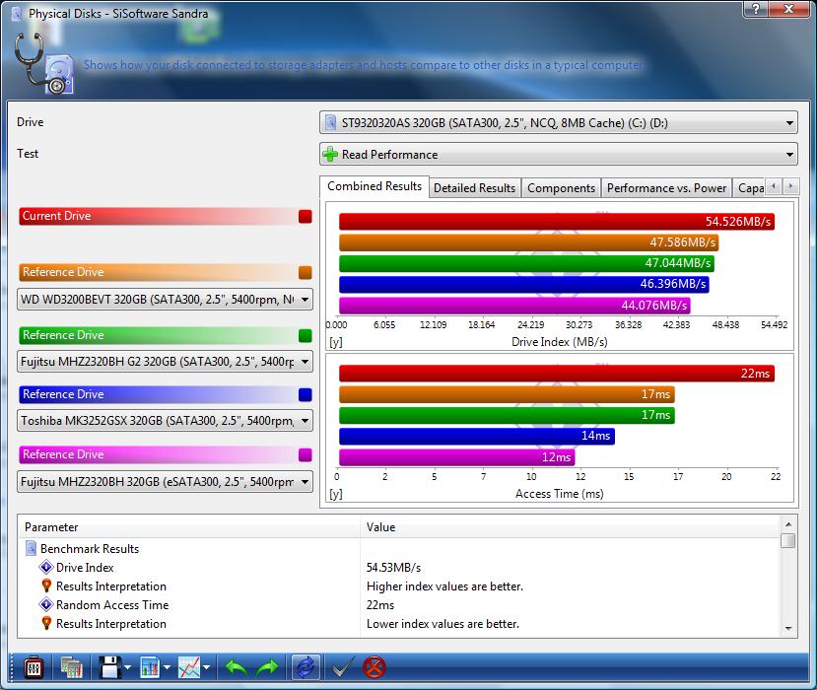Click the benchmark engine icon in bottom toolbar
The width and height of the screenshot is (817, 690).
pyautogui.click(x=34, y=667)
